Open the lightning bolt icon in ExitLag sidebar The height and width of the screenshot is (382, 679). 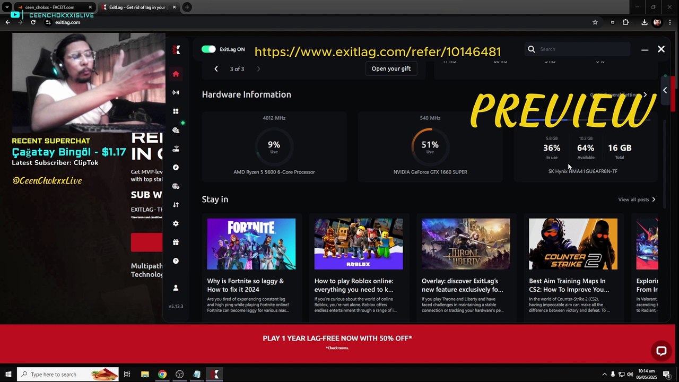[176, 168]
